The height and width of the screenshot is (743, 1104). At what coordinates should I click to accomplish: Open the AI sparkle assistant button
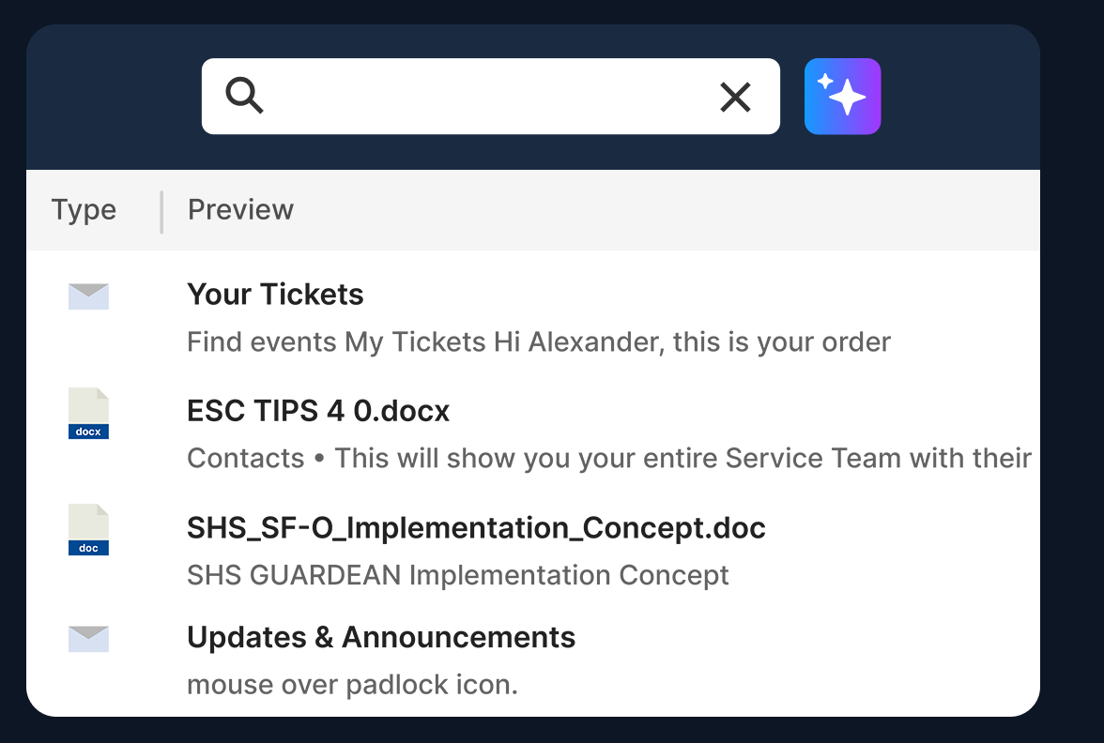[842, 97]
